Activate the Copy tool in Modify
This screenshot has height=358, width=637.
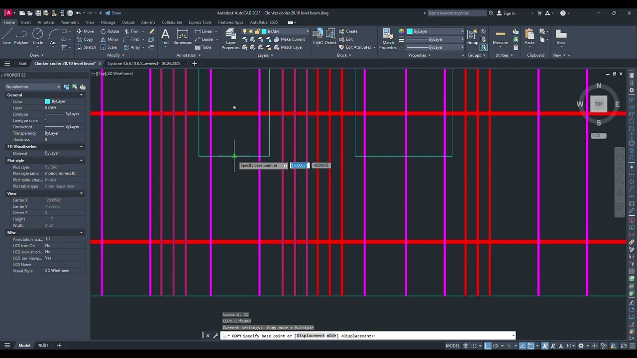pyautogui.click(x=85, y=39)
